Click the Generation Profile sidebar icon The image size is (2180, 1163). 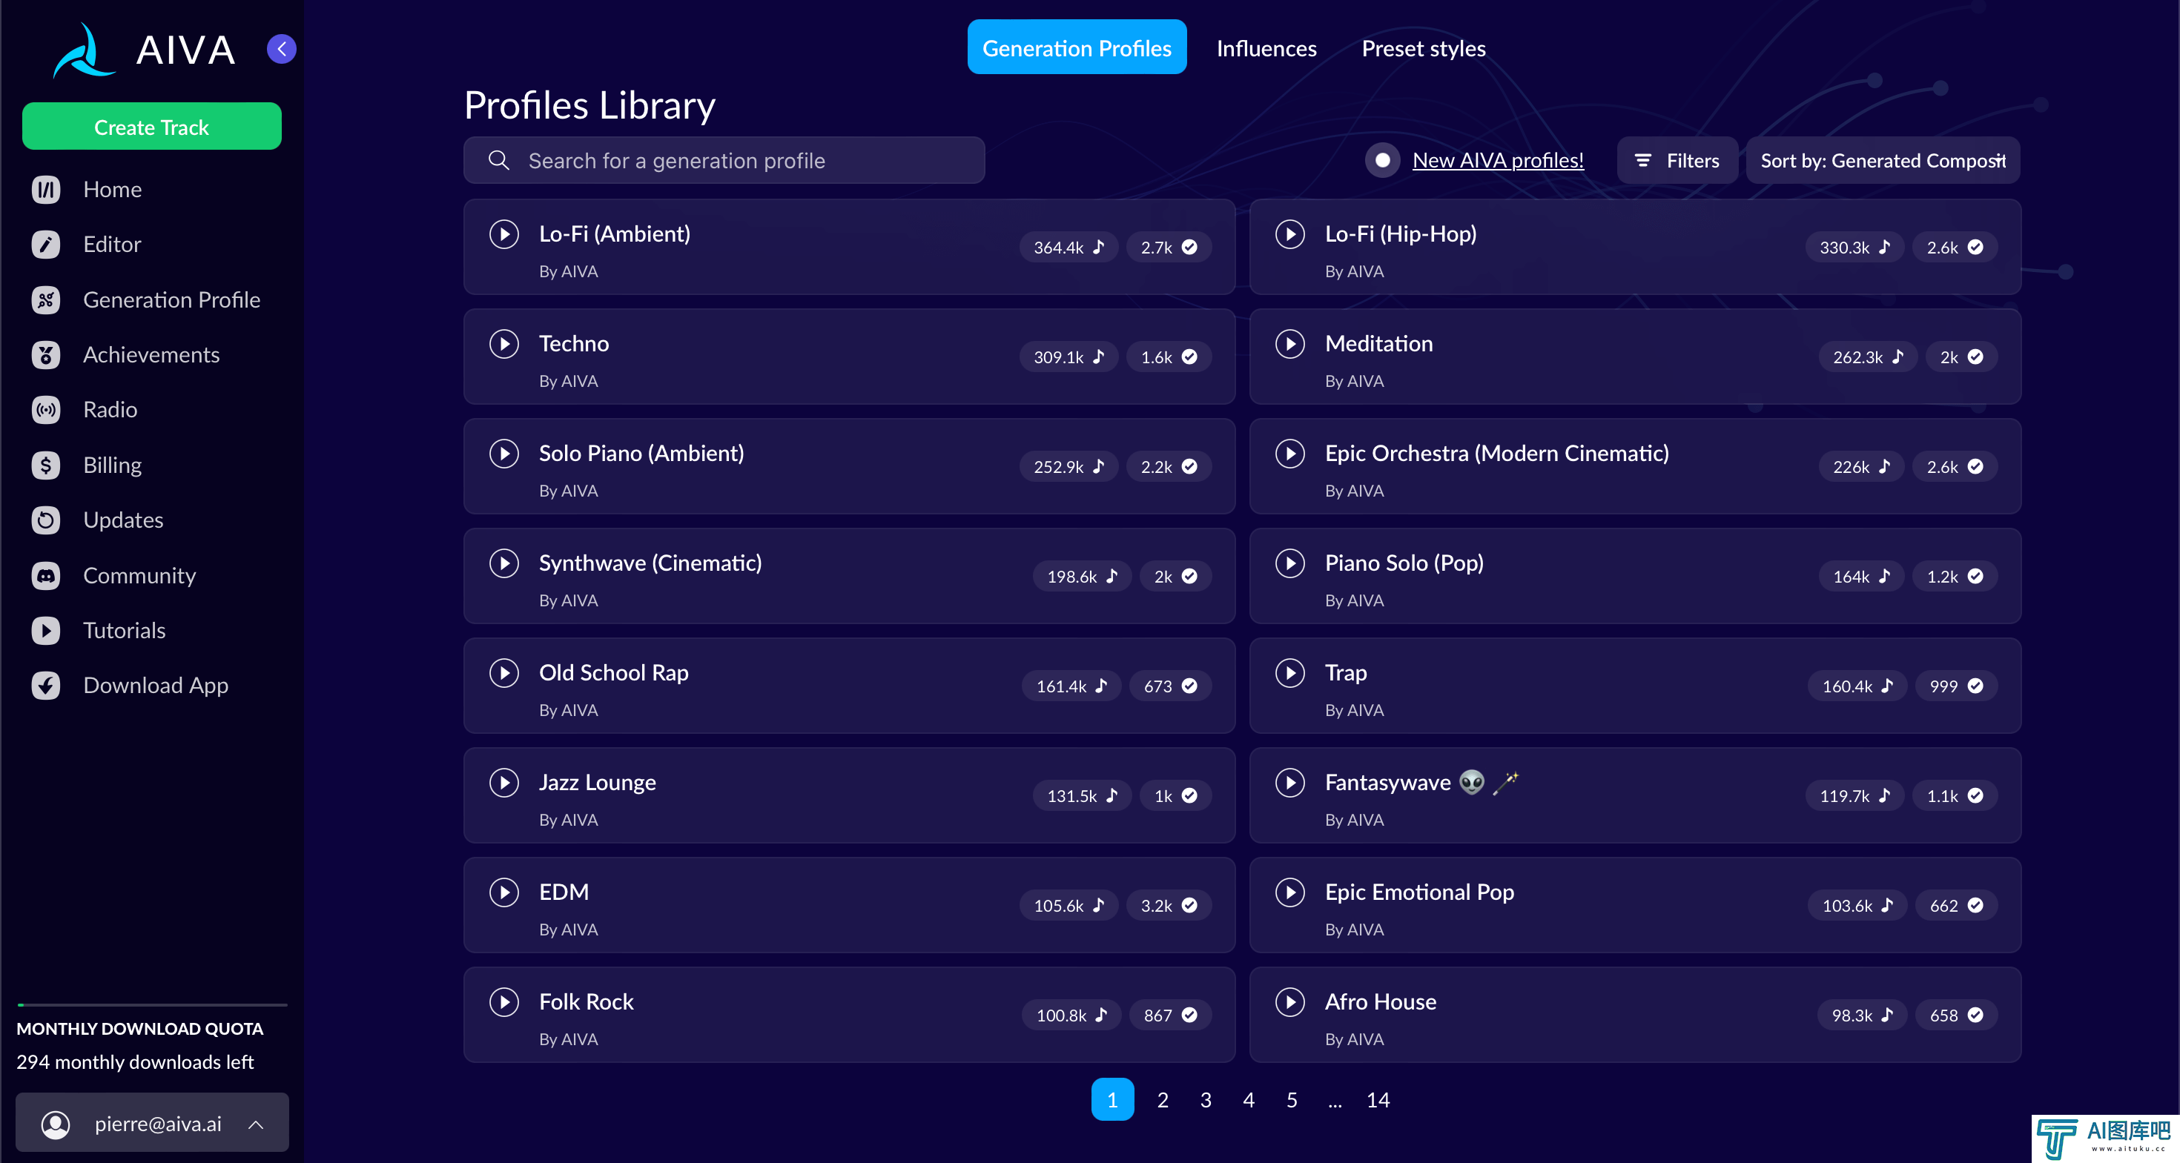[x=46, y=299]
